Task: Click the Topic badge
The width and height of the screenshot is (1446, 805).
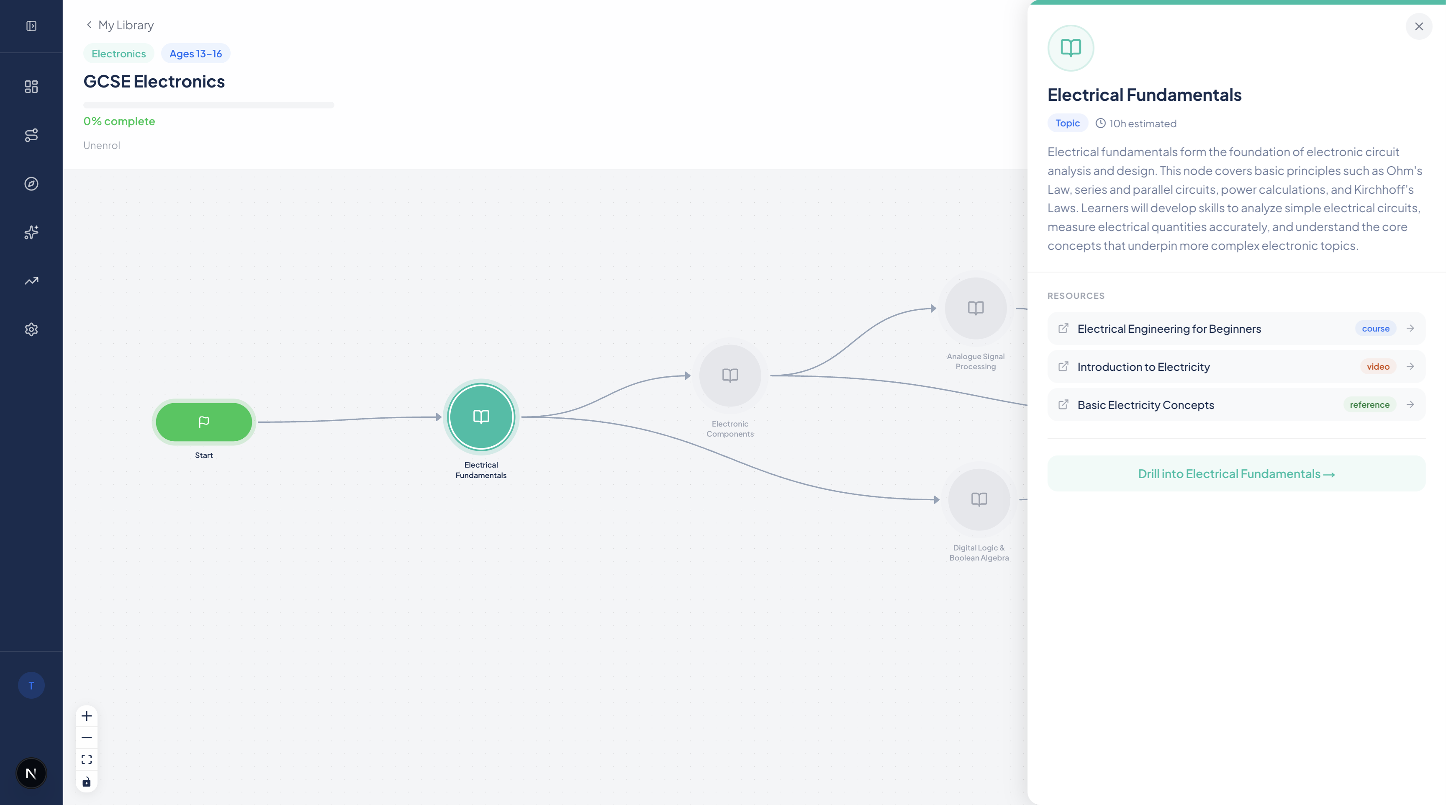Action: tap(1067, 123)
